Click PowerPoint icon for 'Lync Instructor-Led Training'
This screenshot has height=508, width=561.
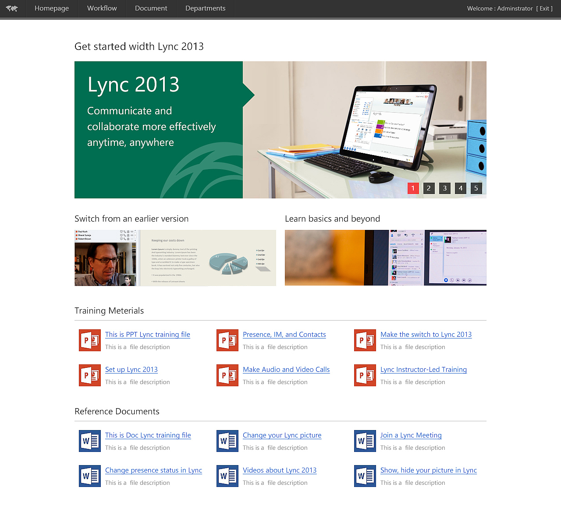(x=365, y=375)
